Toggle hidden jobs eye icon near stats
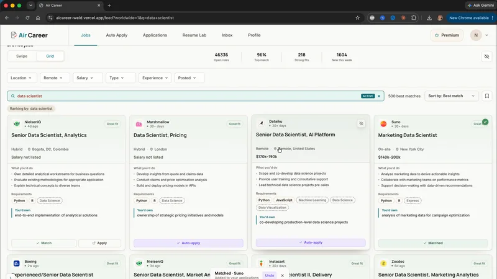Viewport: 497px width, 279px height. pos(486,56)
